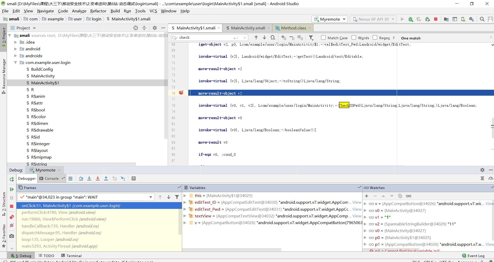
Task: Open Terminal tool window
Action: [71, 256]
